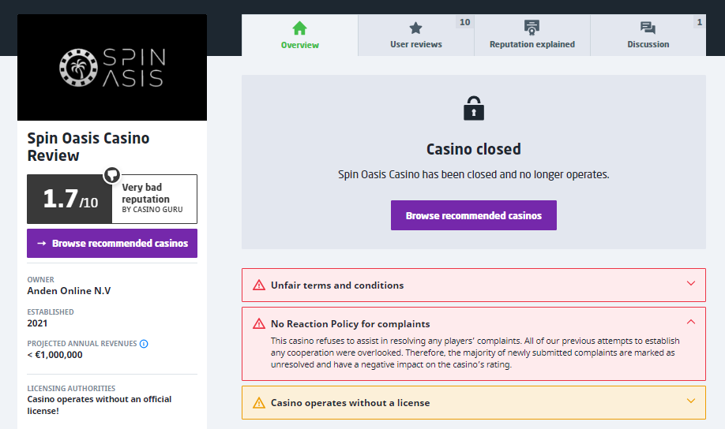The image size is (725, 429).
Task: Click the 1.7/10 rating score box
Action: pos(71,200)
